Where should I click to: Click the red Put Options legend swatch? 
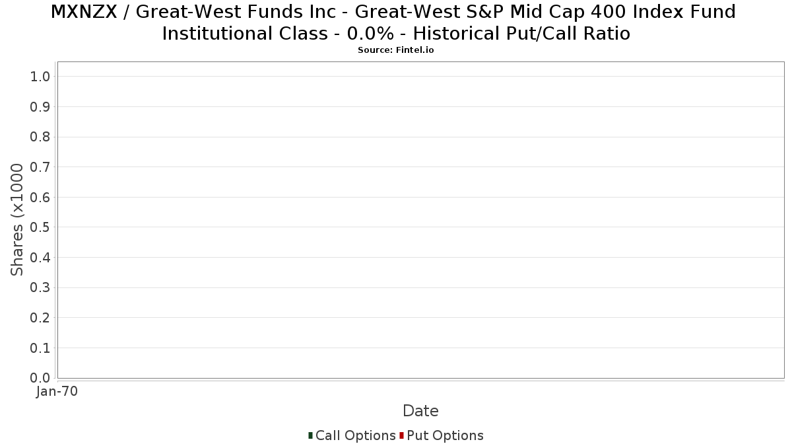[x=401, y=435]
